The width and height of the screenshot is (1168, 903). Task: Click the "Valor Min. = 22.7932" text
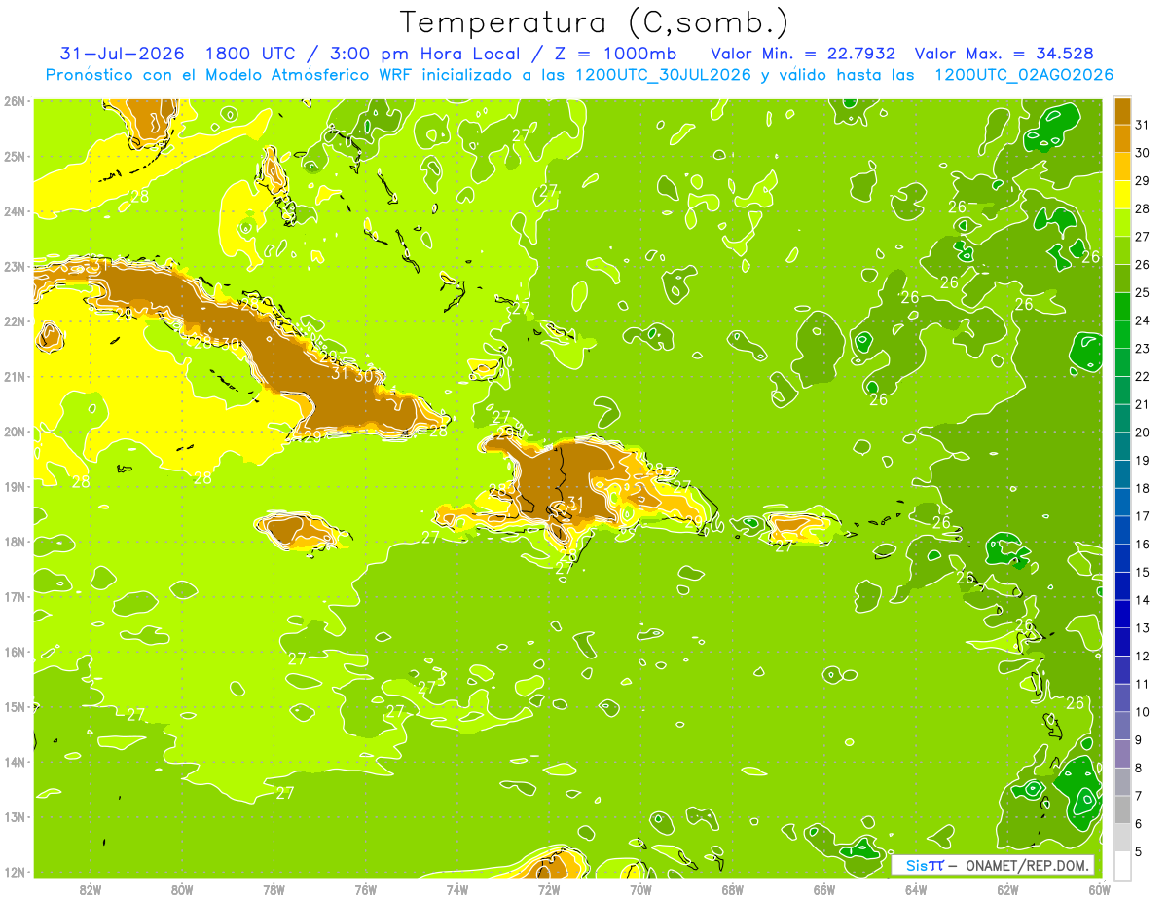pos(803,53)
